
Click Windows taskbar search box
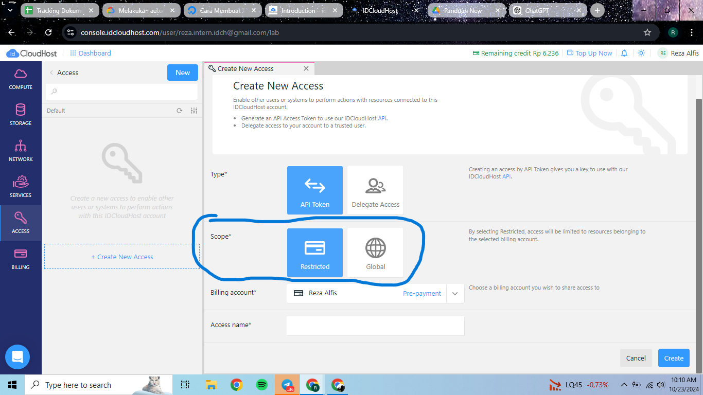pyautogui.click(x=98, y=385)
